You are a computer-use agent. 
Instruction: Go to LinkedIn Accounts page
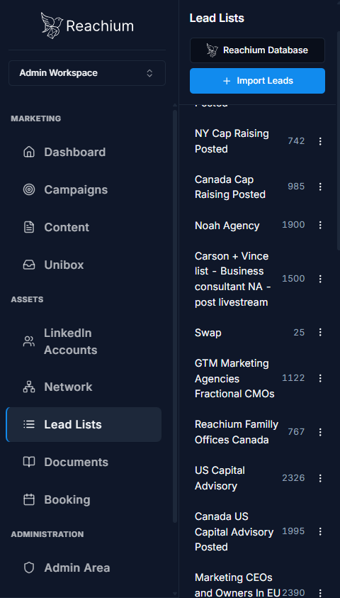click(84, 341)
